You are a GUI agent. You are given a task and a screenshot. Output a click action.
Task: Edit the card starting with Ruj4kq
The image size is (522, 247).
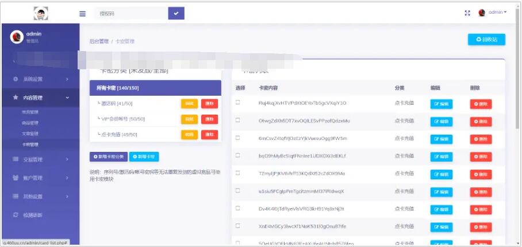click(x=441, y=104)
